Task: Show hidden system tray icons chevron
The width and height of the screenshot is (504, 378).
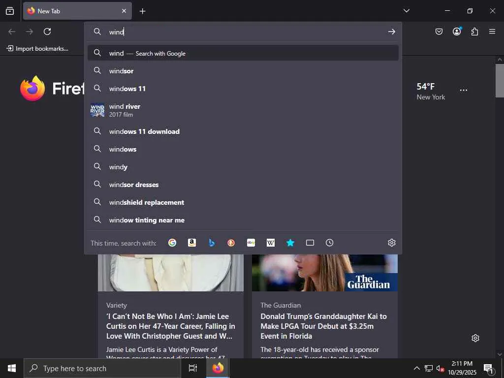Action: (416, 368)
